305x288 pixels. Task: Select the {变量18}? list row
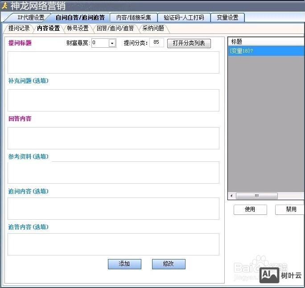pos(266,51)
